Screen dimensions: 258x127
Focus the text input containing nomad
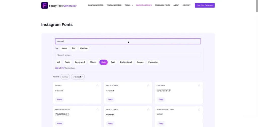tap(128, 41)
